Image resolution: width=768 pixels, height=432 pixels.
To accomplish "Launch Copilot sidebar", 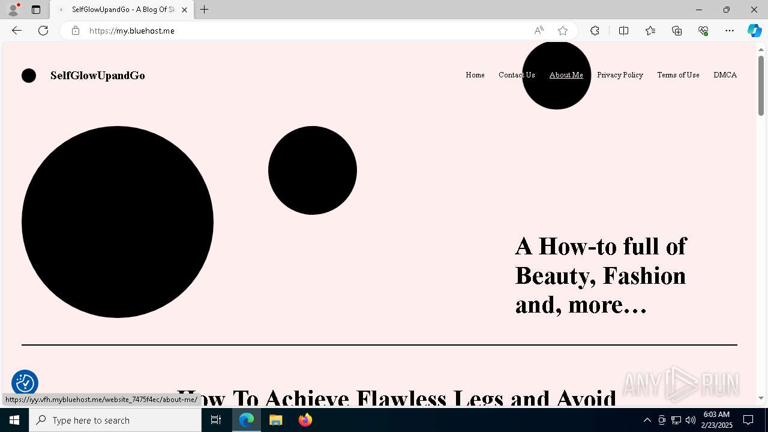I will (x=754, y=31).
